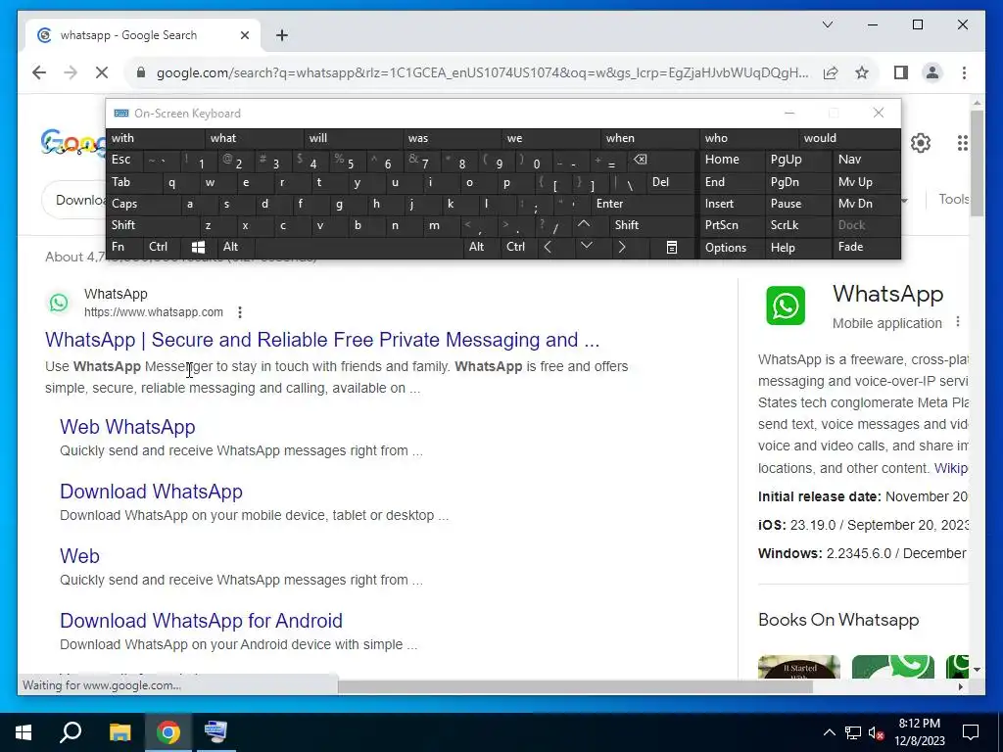The height and width of the screenshot is (752, 1003).
Task: Open the Chrome profile avatar menu
Action: [932, 72]
